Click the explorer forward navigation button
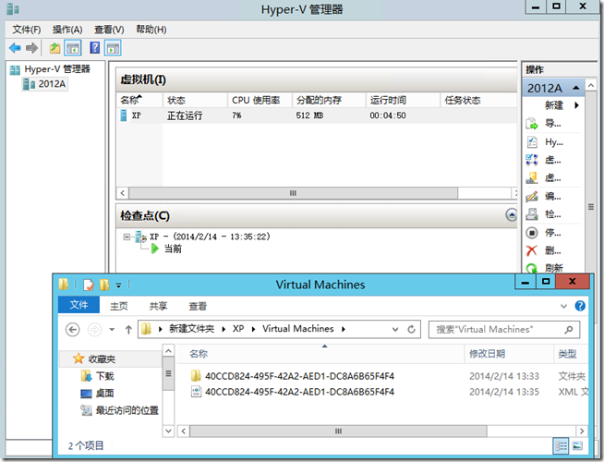604x462 pixels. [95, 330]
